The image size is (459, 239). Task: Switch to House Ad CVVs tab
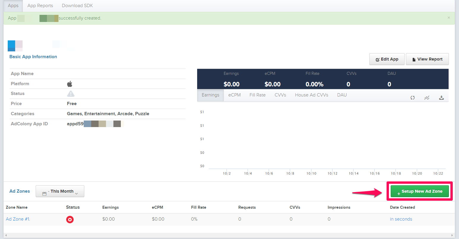311,95
